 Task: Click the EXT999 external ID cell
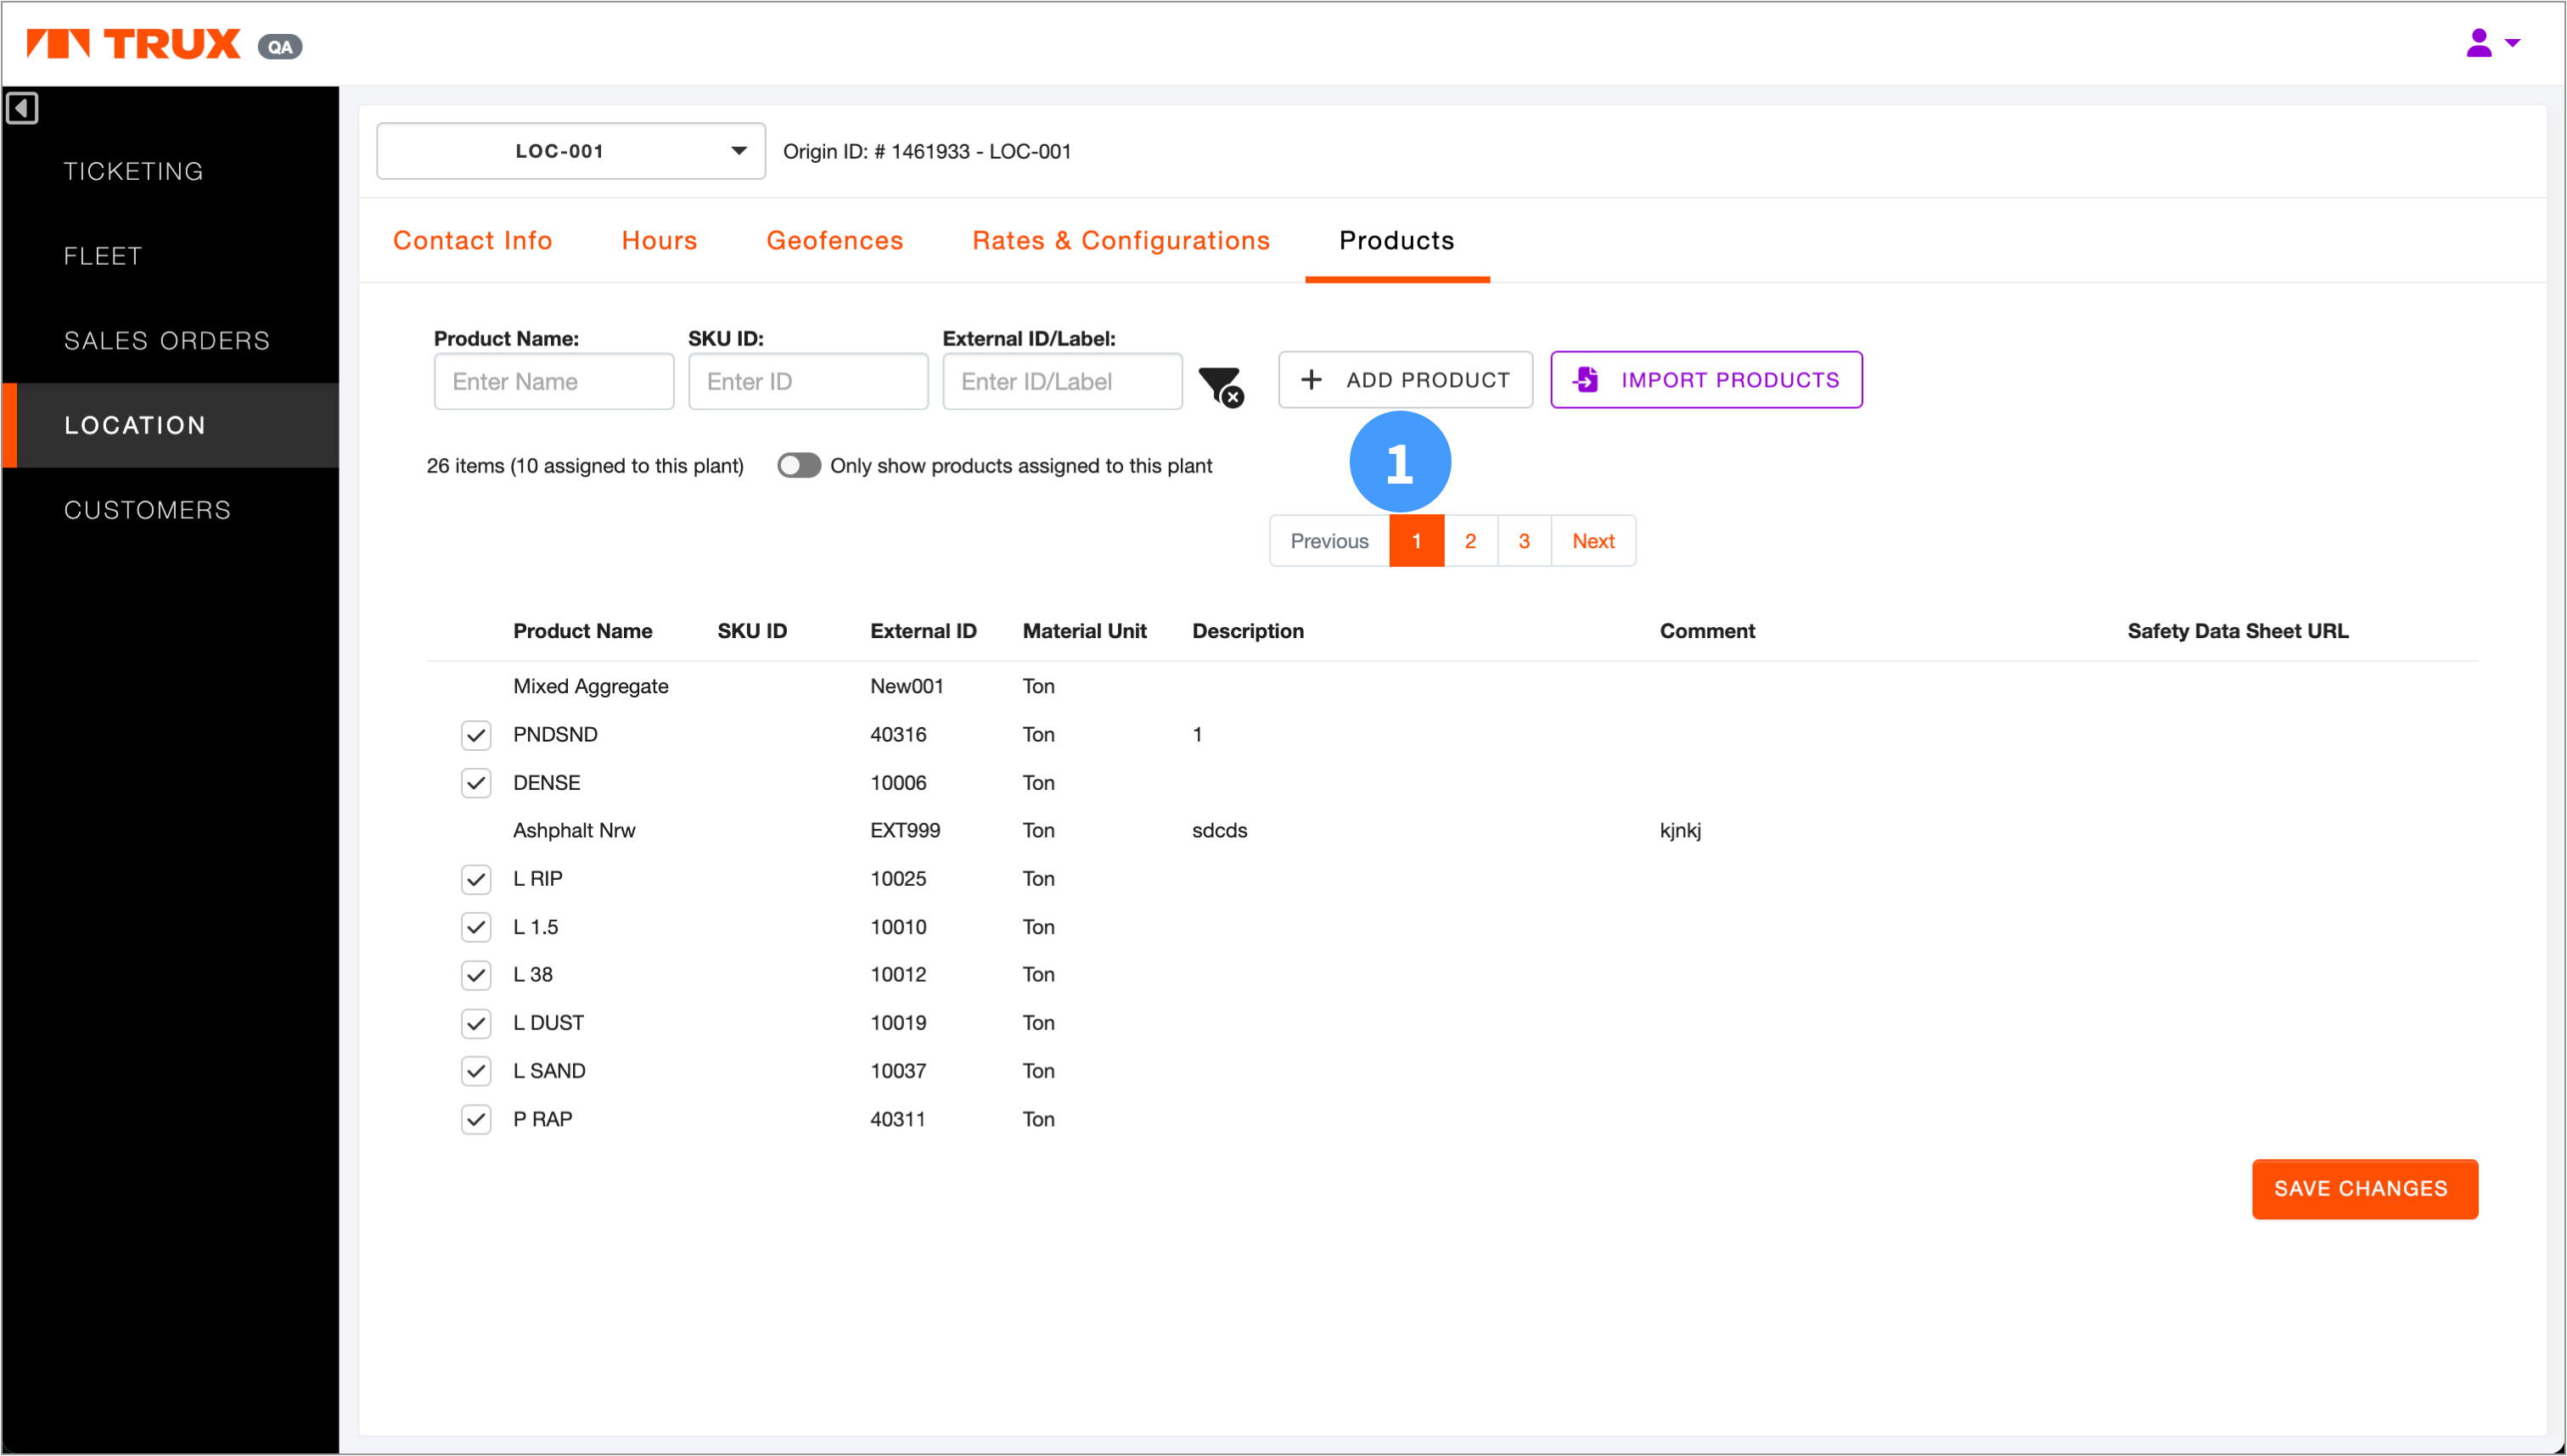(x=904, y=830)
